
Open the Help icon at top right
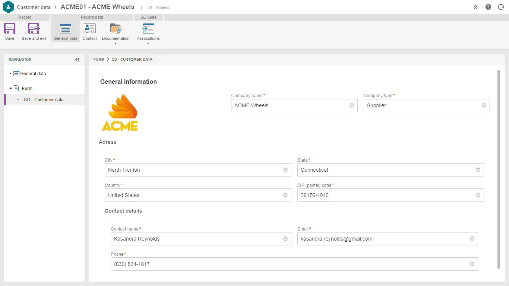488,7
